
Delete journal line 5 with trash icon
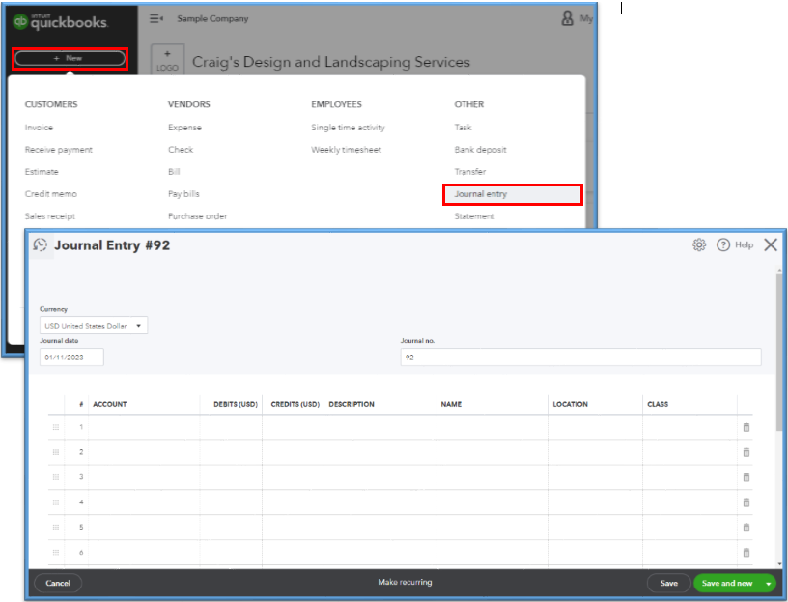click(746, 528)
